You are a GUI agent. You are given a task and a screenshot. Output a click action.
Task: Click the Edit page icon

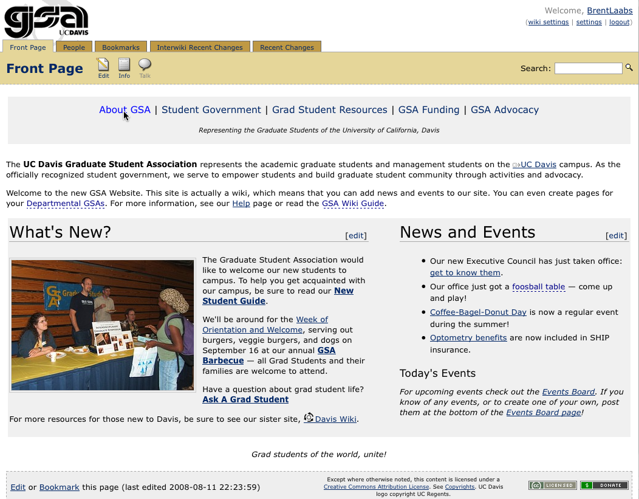point(103,66)
